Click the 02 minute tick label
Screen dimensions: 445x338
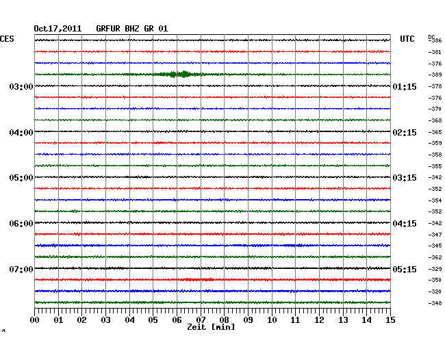pos(81,320)
